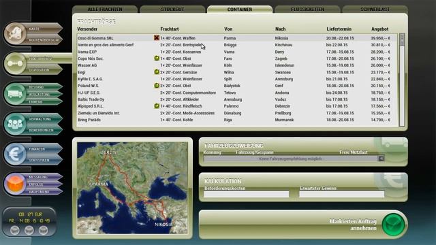The image size is (436, 245).
Task: Open Bewerbungen in the staff menu
Action: tap(44, 130)
